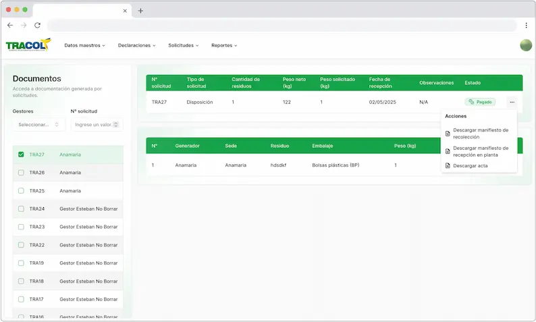536x322 pixels.
Task: Open the browser three-dot menu
Action: pos(526,25)
